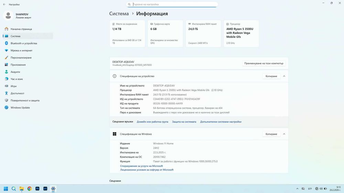Open the Място за съхранение 1,14 TB card
Screen dimensions: 344x193
click(127, 34)
